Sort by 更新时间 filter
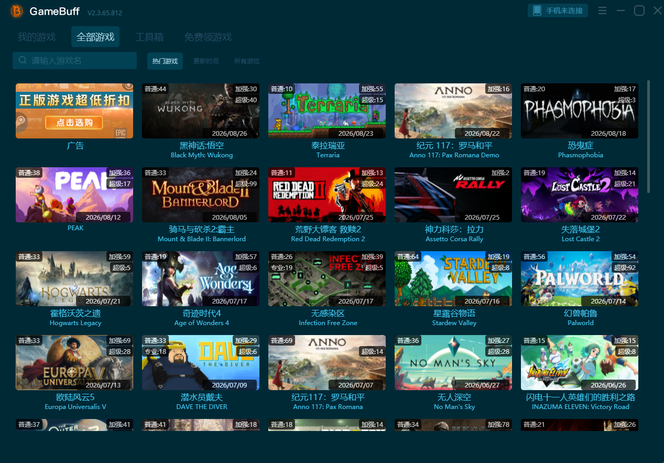Image resolution: width=664 pixels, height=463 pixels. 206,61
